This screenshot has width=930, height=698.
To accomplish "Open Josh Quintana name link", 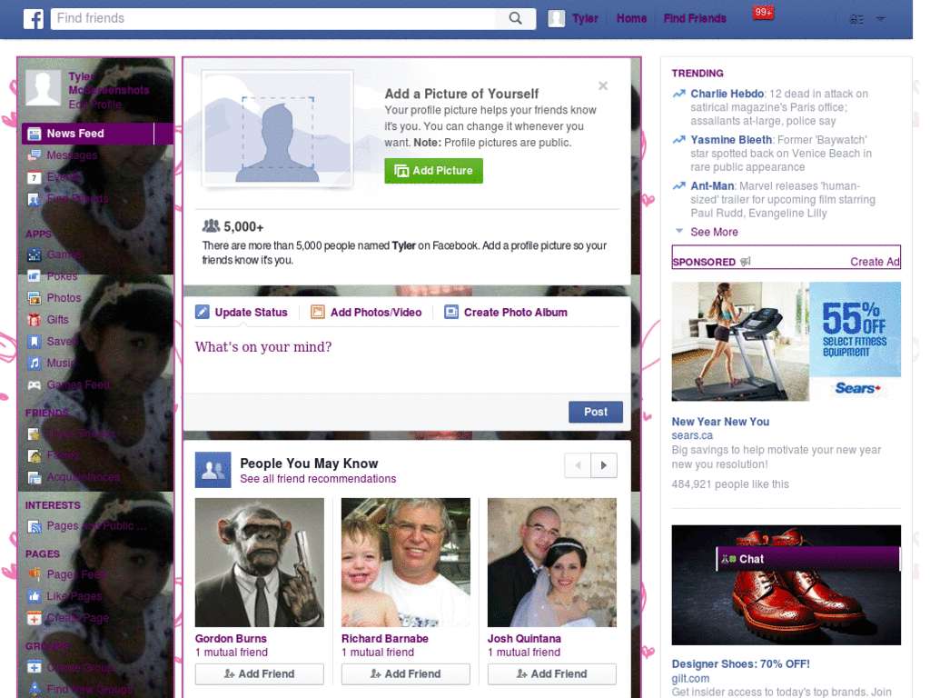I will pos(524,639).
